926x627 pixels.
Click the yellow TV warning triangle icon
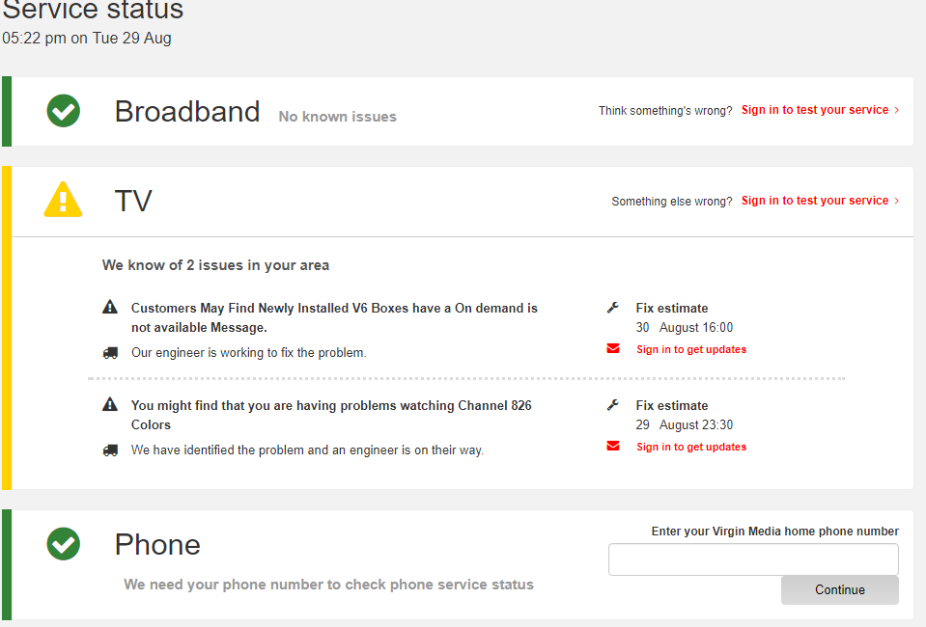[63, 200]
